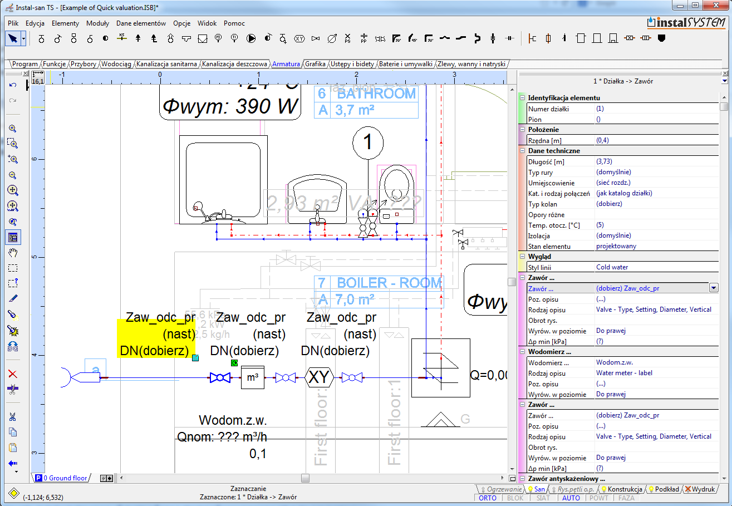The image size is (732, 506).
Task: Click the horizontal scrollbar thumb below drawing
Action: [305, 478]
